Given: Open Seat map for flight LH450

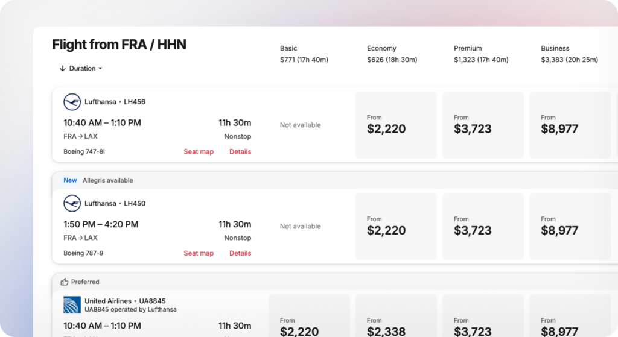Looking at the screenshot, I should (x=199, y=253).
